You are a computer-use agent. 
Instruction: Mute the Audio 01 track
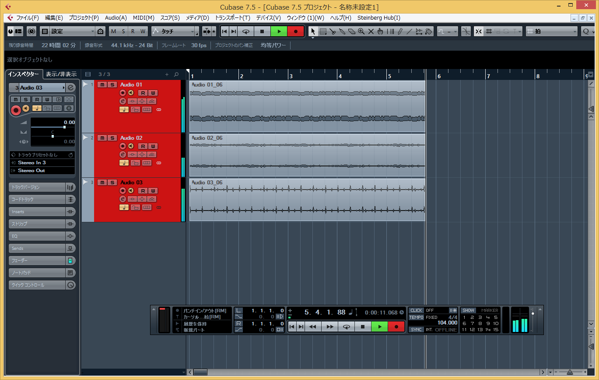point(102,85)
